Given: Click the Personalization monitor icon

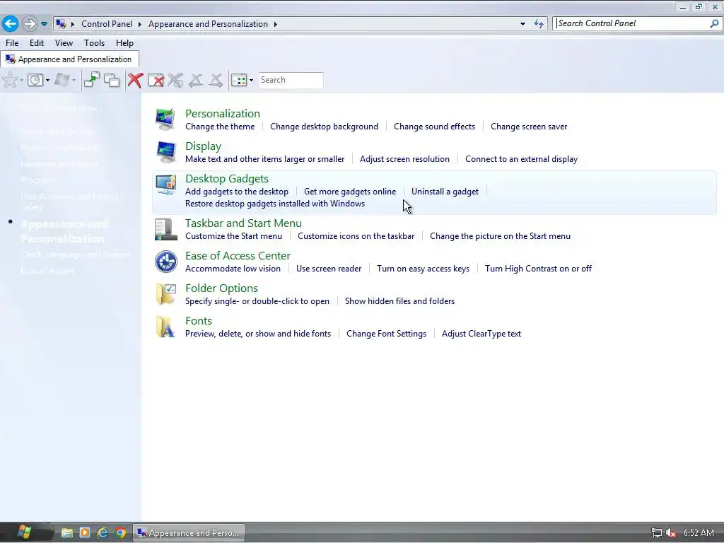Looking at the screenshot, I should [165, 119].
